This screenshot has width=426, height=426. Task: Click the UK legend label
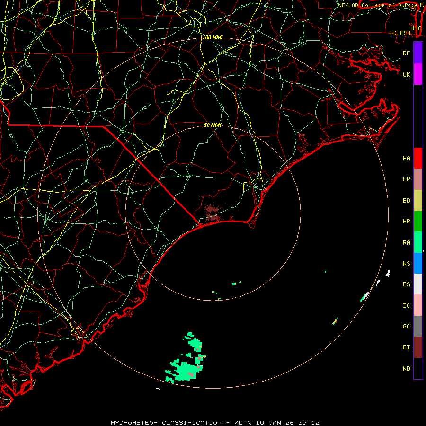point(406,74)
